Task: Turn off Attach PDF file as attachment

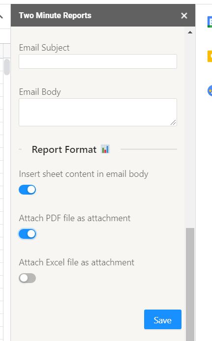Action: coord(28,234)
